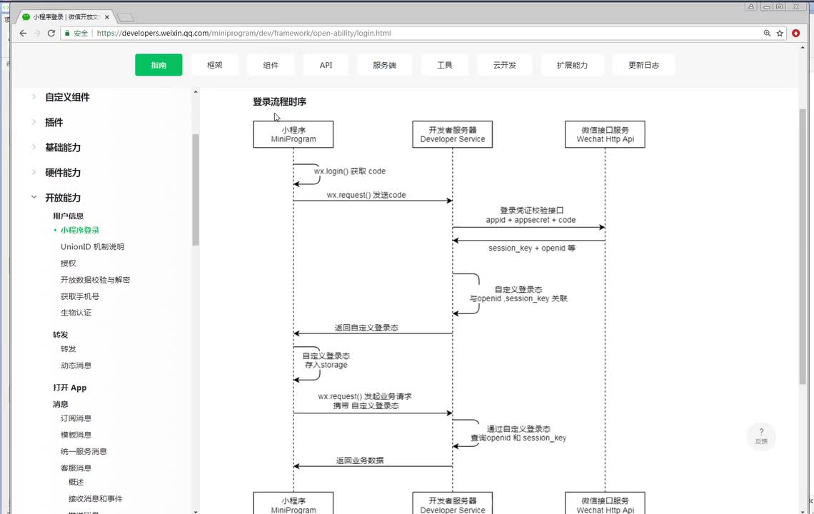Select the 消息 group heading
Viewport: 814px width, 514px height.
click(x=60, y=404)
